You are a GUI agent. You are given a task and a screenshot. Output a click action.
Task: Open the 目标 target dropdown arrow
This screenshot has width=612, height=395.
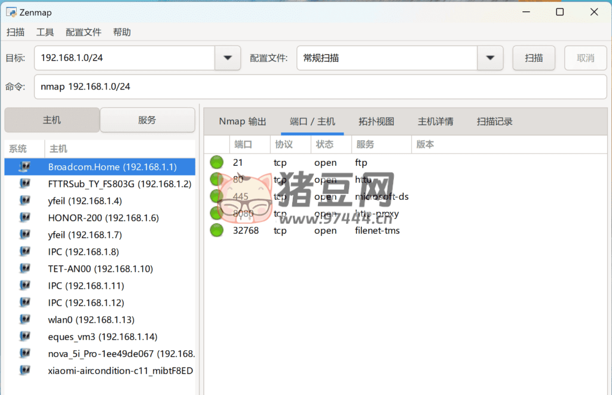(x=228, y=58)
